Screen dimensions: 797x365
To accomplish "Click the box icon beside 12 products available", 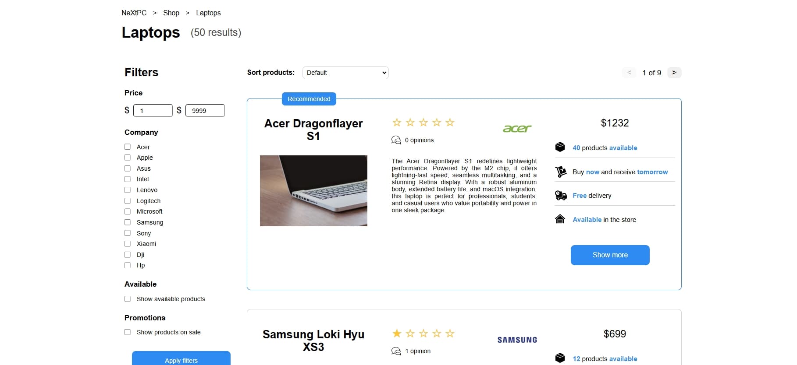I will [x=560, y=358].
